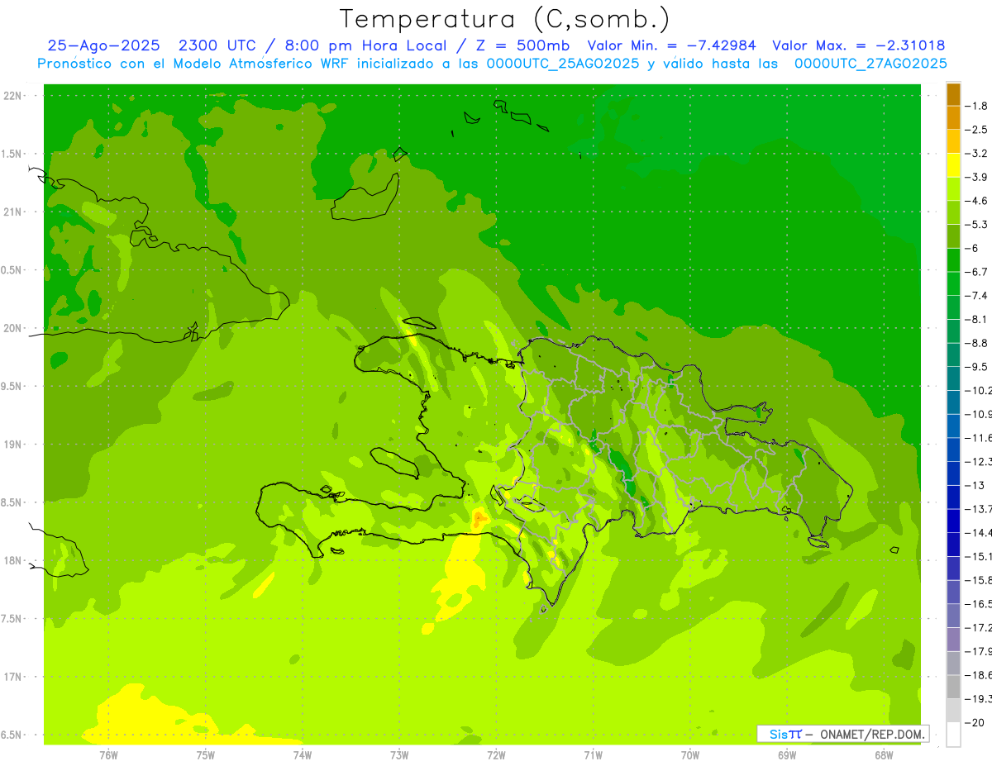
Task: Click the "-2.5" color scale label
Action: 976,130
